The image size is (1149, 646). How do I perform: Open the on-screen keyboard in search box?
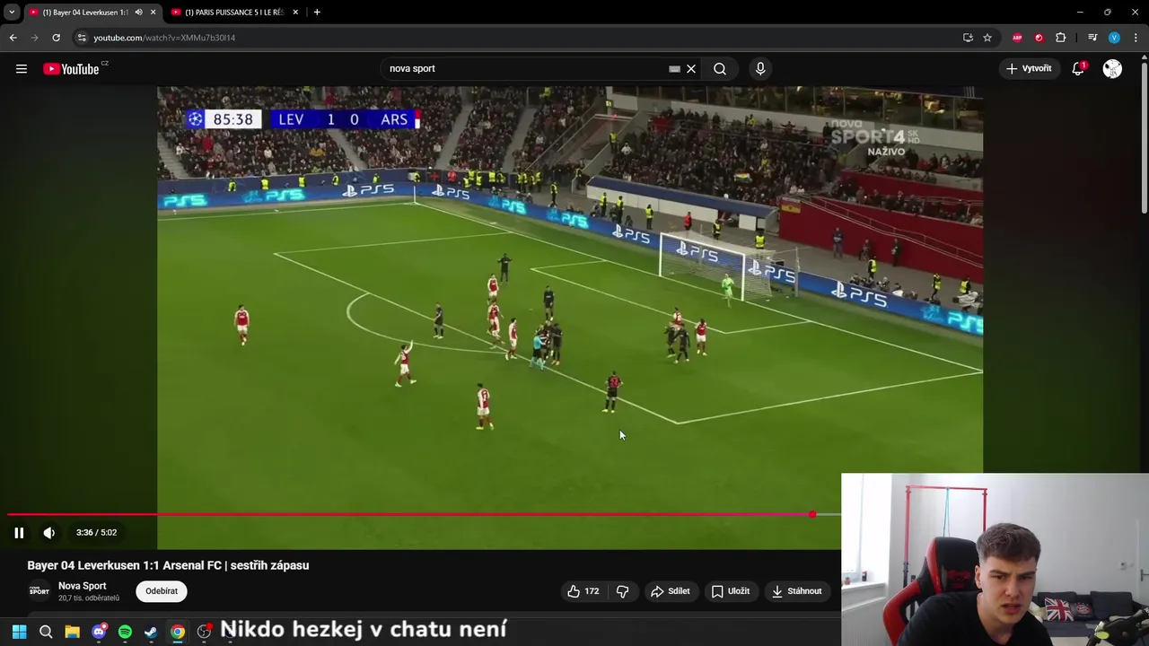[674, 69]
